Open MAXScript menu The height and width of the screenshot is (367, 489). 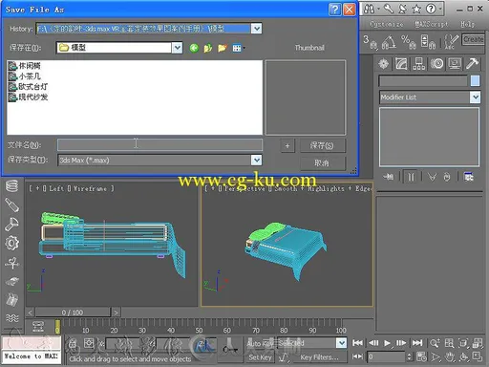pos(432,25)
